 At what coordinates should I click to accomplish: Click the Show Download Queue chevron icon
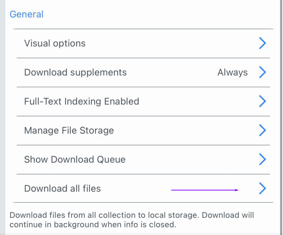(x=262, y=159)
